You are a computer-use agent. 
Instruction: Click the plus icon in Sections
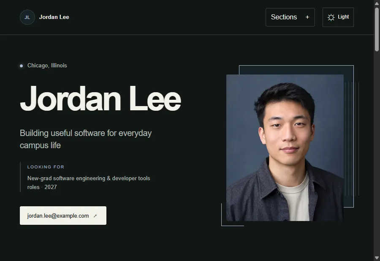(x=307, y=17)
